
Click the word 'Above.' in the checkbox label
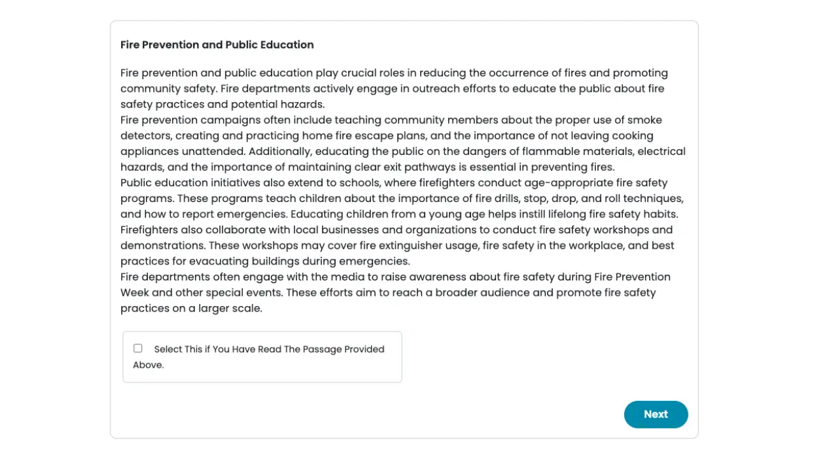149,365
